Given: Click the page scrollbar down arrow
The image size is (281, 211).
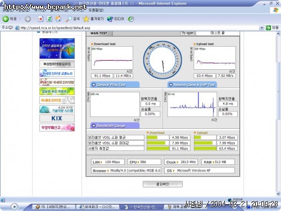Looking at the screenshot, I should tap(278, 194).
